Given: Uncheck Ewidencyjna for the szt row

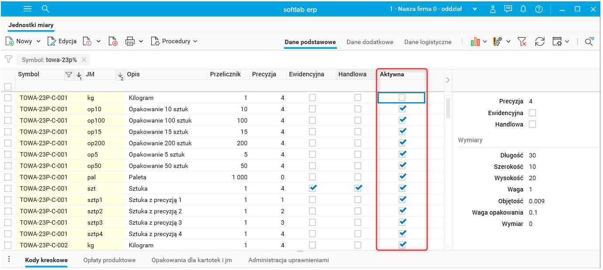Looking at the screenshot, I should coord(312,188).
